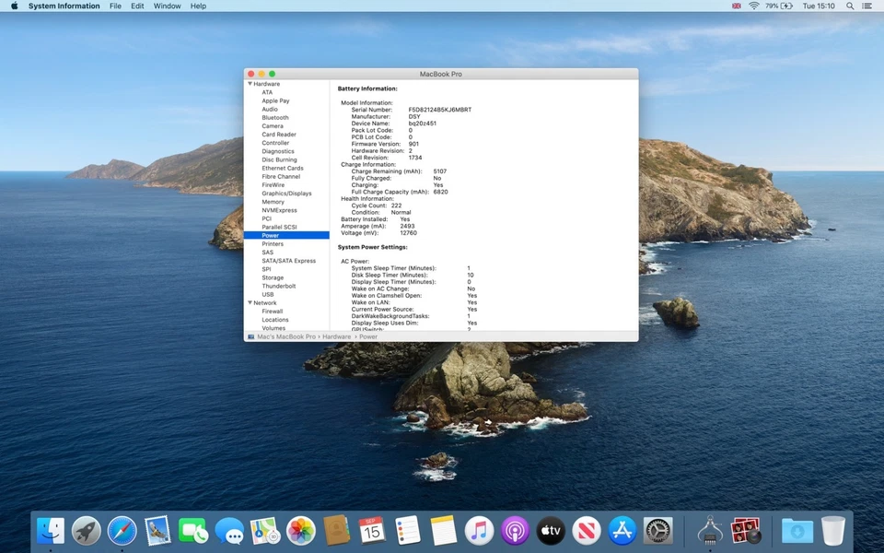Select Memory in the sidebar
884x553 pixels.
273,202
